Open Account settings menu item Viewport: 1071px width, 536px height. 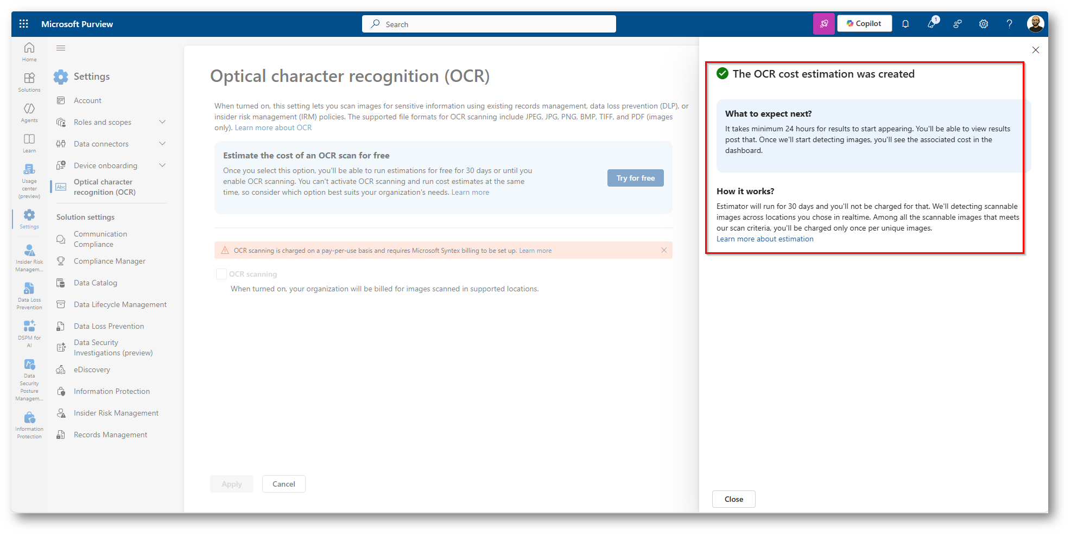tap(87, 100)
